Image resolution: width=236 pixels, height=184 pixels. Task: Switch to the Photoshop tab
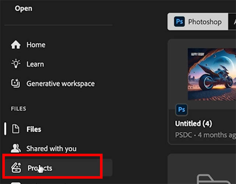(198, 22)
